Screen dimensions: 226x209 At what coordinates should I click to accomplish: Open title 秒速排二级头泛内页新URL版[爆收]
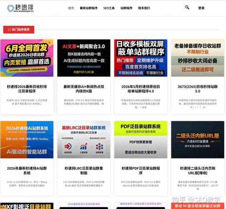coord(198,171)
